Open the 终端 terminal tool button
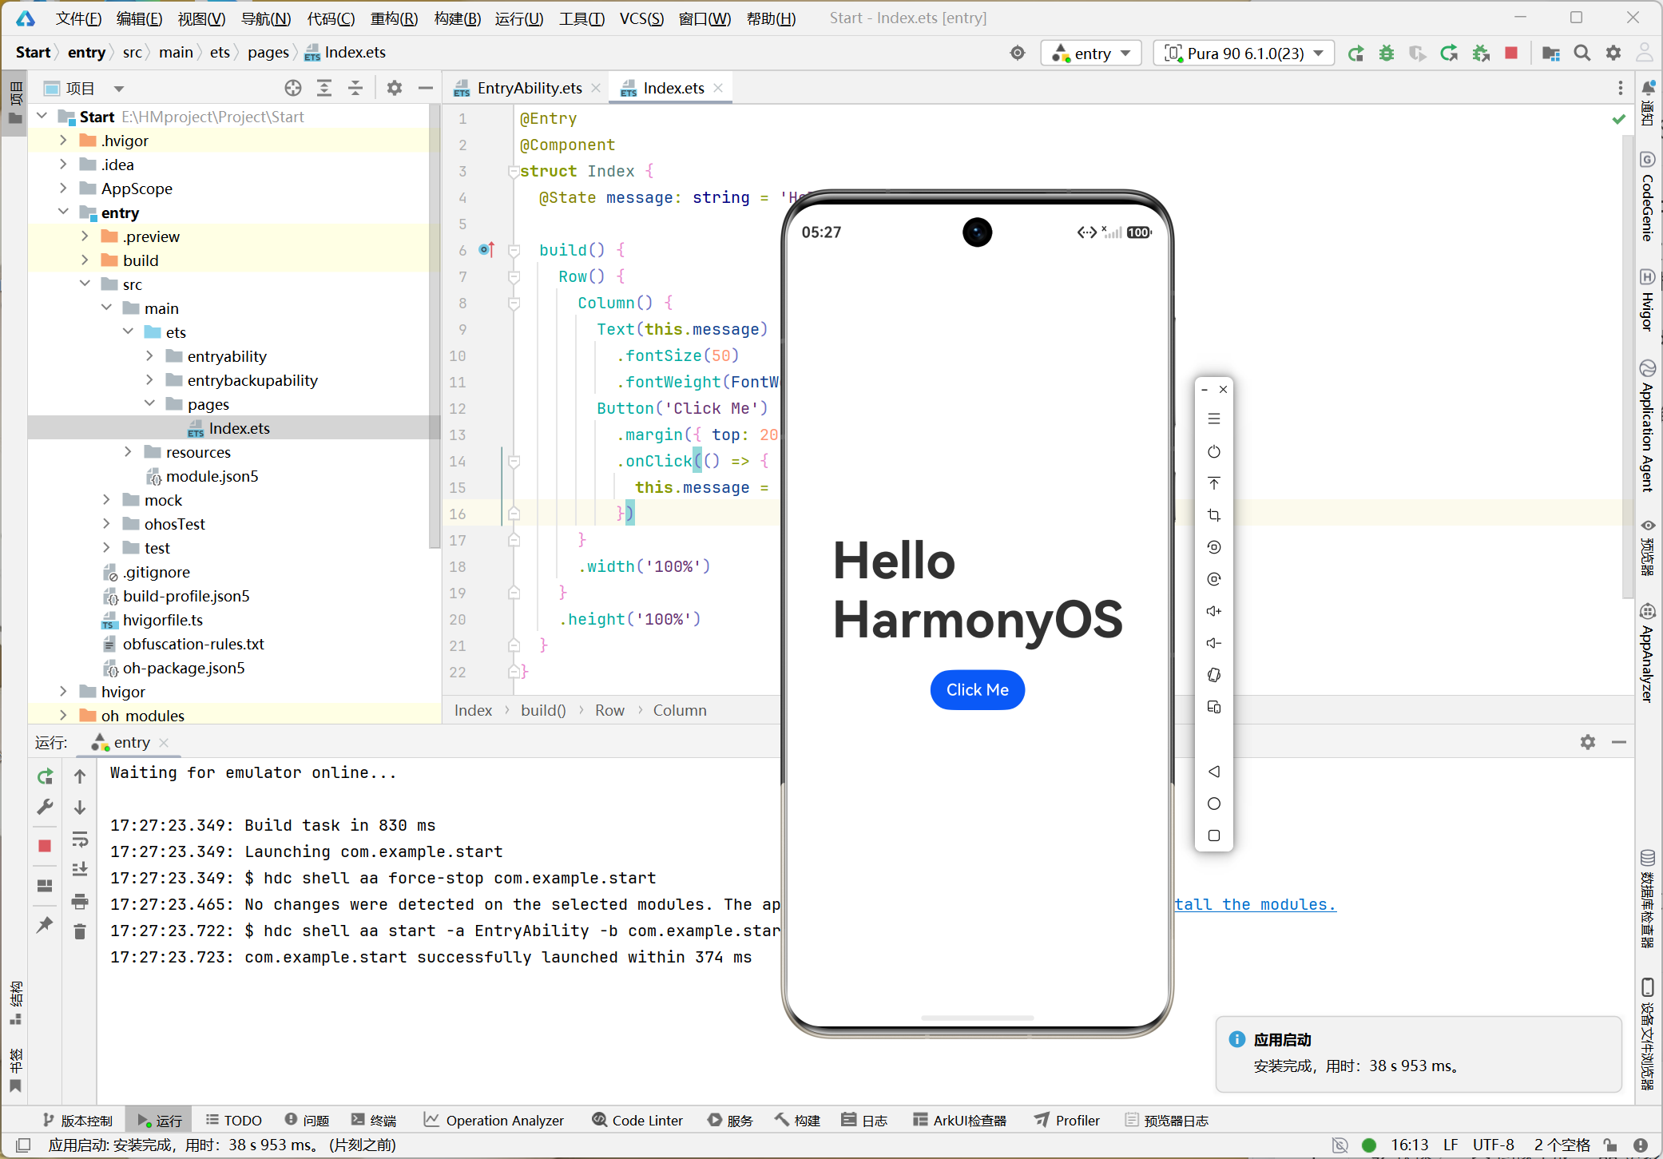The width and height of the screenshot is (1663, 1159). 374,1120
